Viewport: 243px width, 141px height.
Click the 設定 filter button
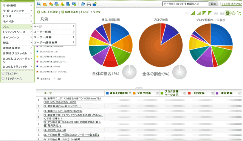pyautogui.click(x=214, y=4)
